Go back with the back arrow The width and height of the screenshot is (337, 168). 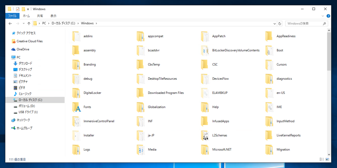point(10,23)
